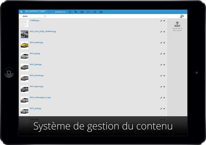Open the assets folder icon in toolbar
This screenshot has width=206, height=145.
coord(88,12)
